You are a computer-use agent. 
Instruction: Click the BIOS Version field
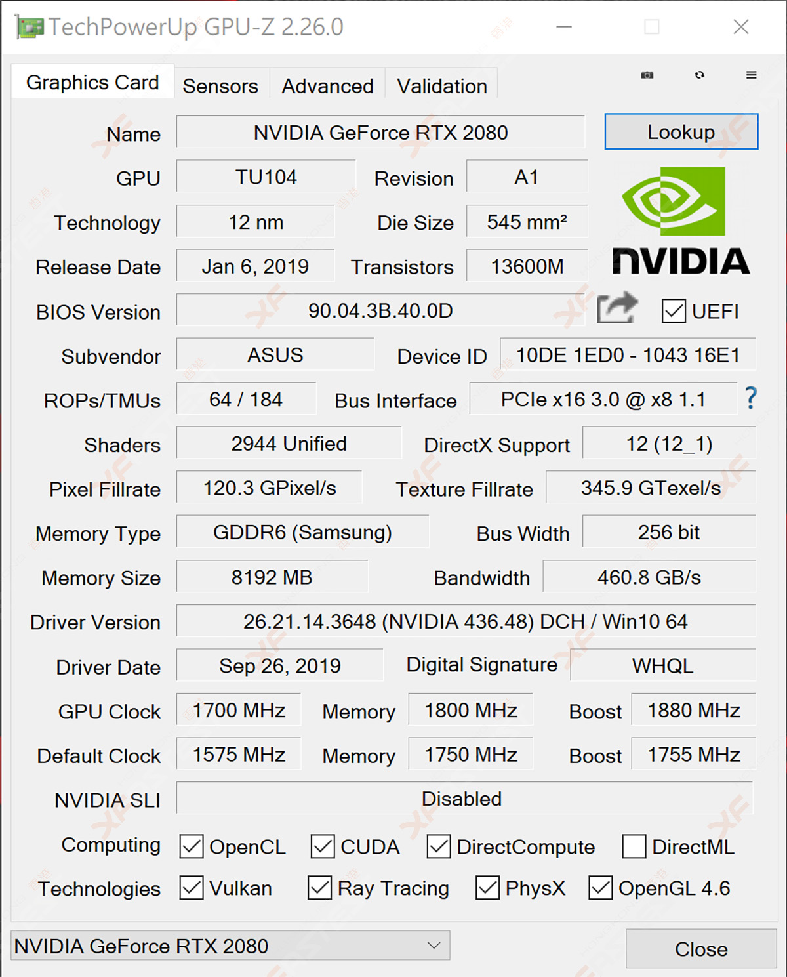381,310
